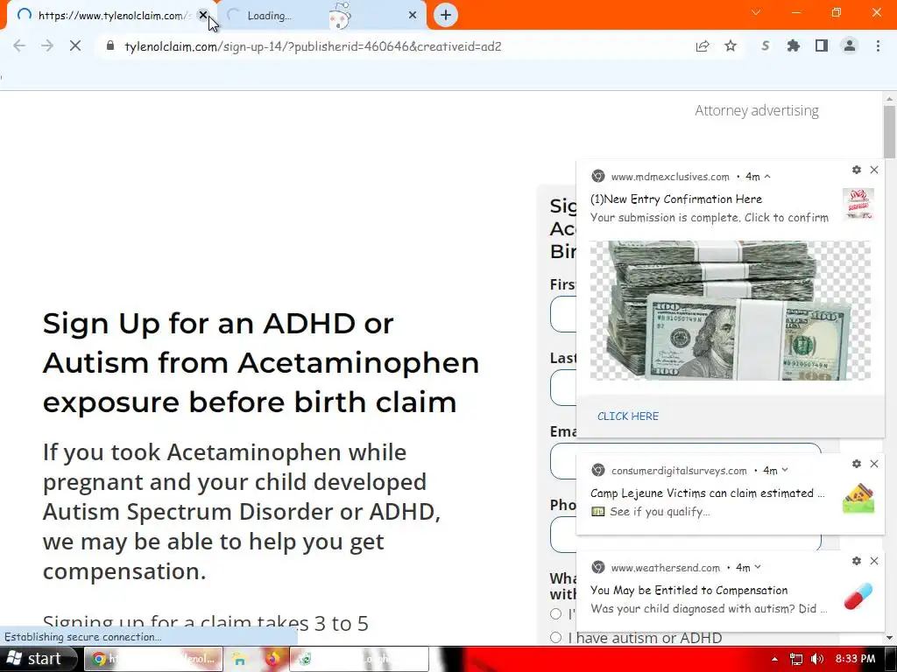Switch to Chrome taskbar window

click(153, 659)
